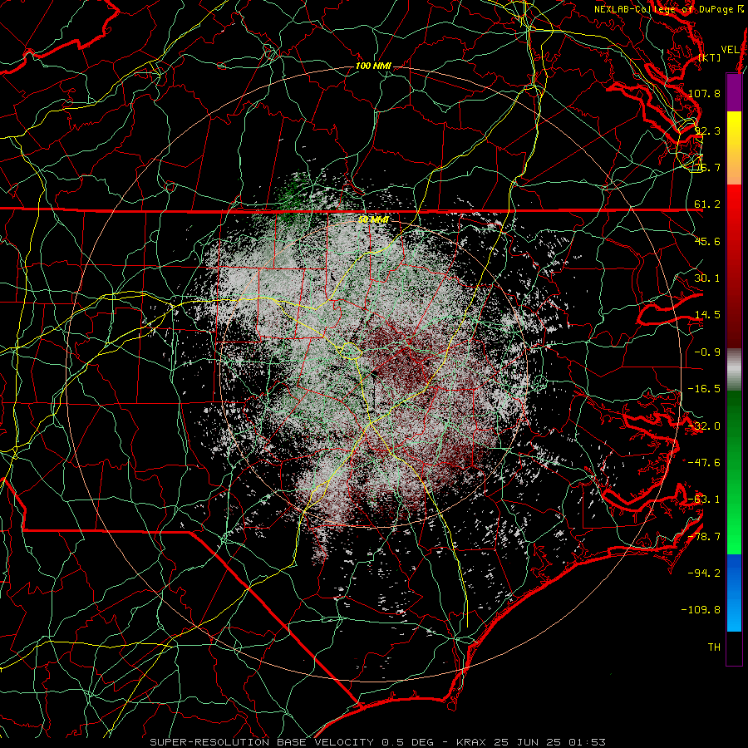Select the -32.0 scale value
The image size is (748, 748).
coord(704,426)
